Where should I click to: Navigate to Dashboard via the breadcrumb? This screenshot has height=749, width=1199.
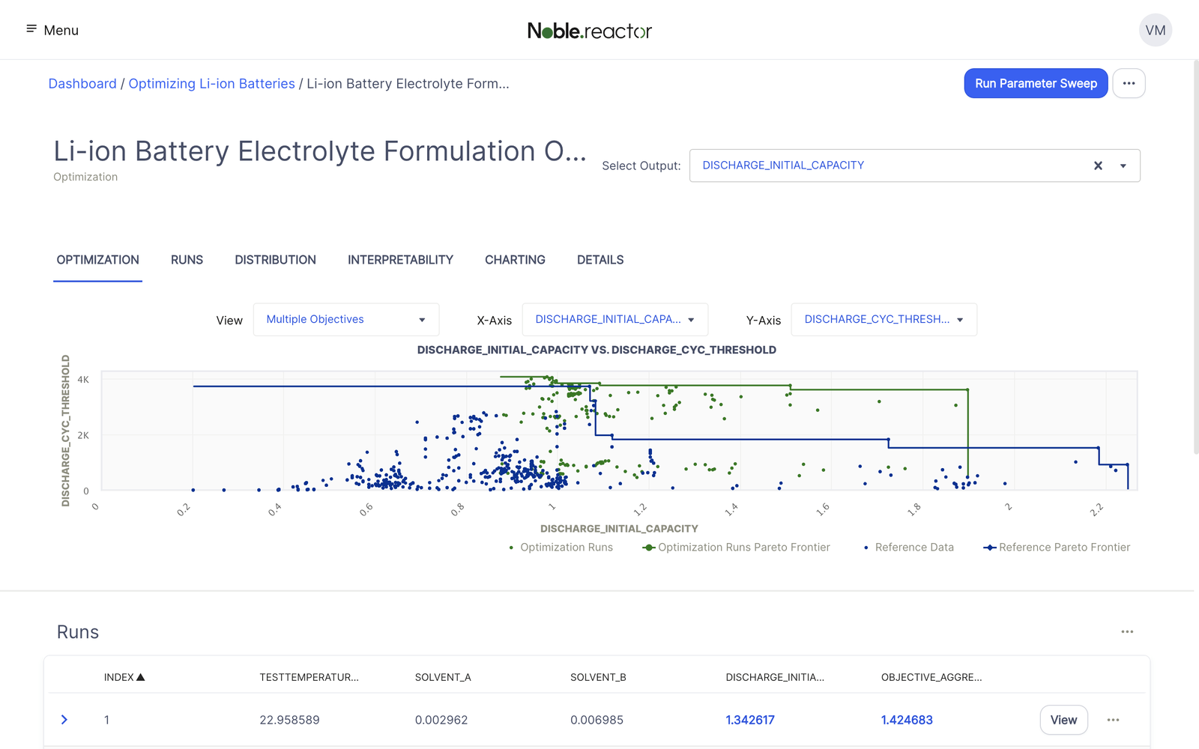(82, 83)
